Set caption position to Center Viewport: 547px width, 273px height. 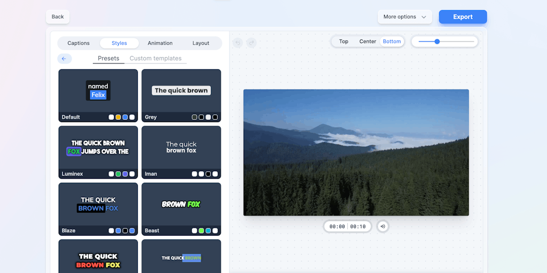point(368,42)
